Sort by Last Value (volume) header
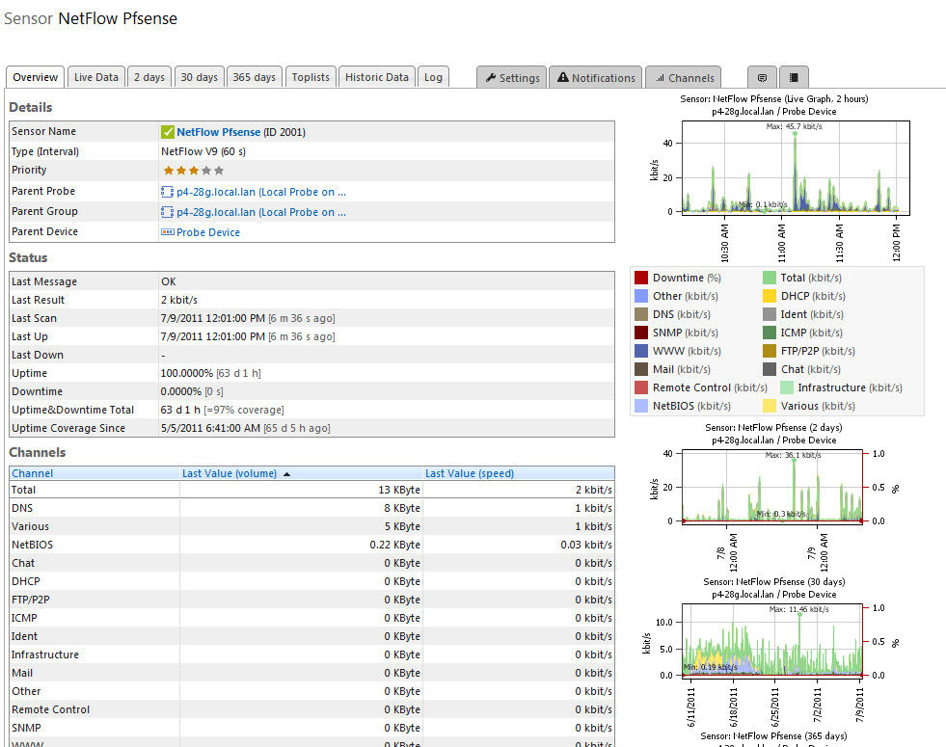Viewport: 946px width, 747px height. [x=230, y=473]
